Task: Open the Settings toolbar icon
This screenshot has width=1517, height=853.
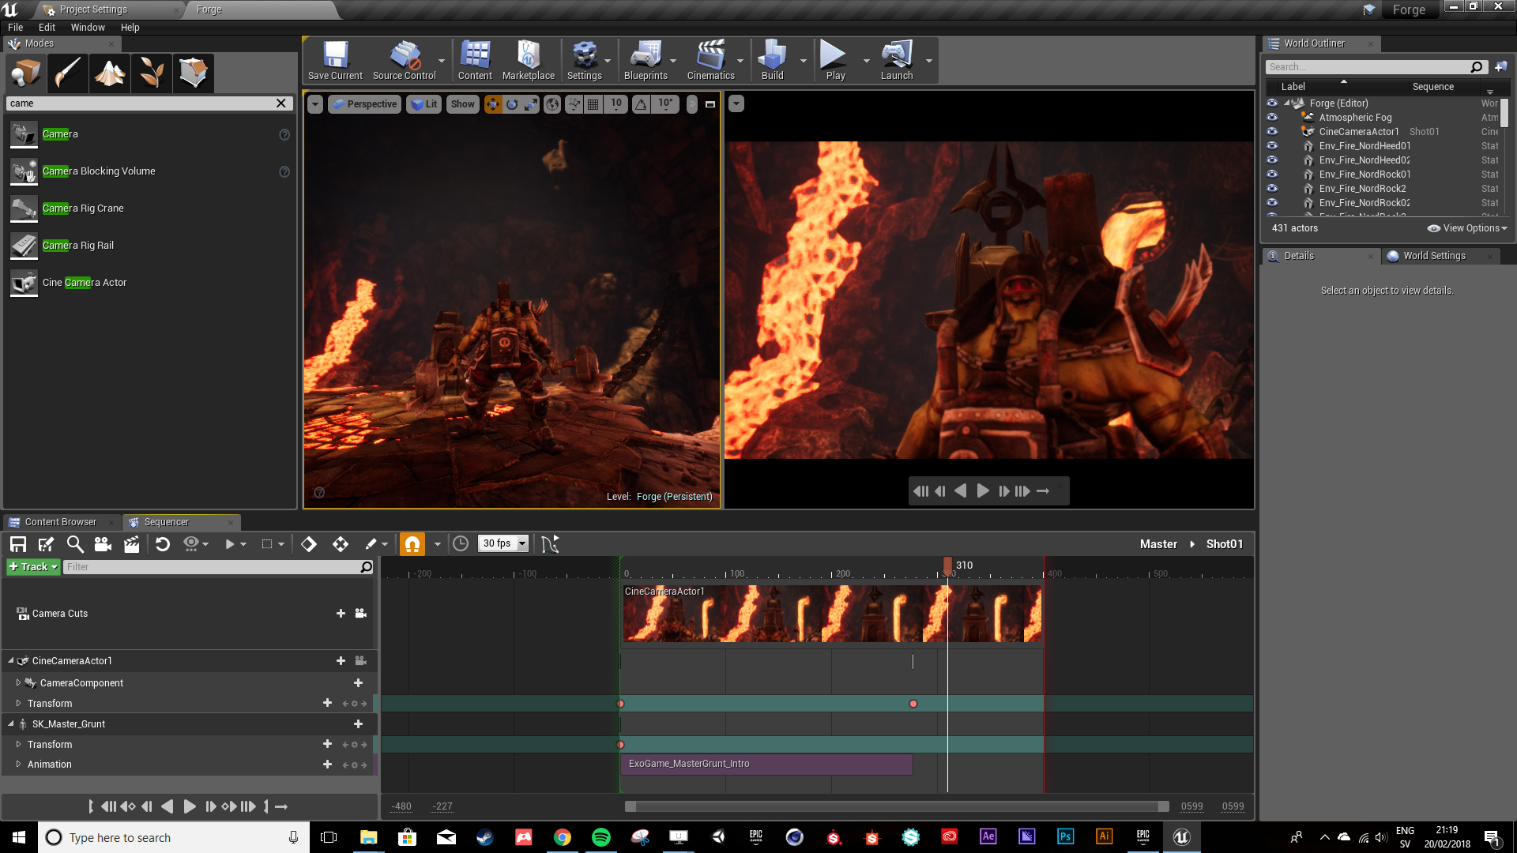Action: (x=584, y=61)
